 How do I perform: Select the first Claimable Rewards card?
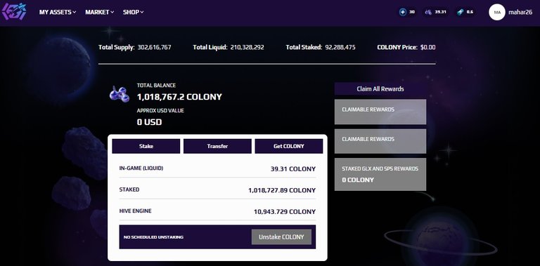click(380, 112)
